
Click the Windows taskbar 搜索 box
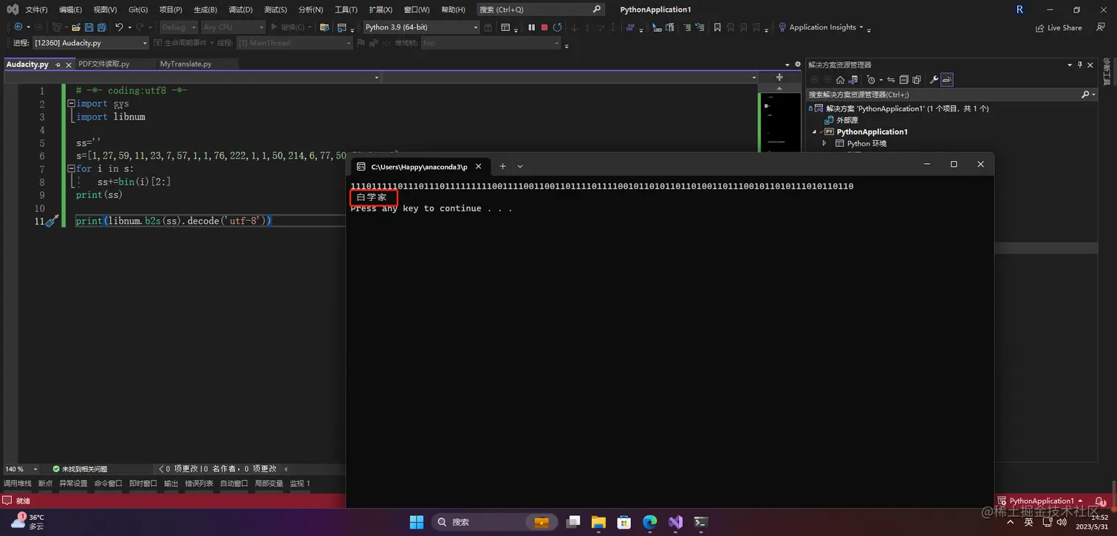[494, 522]
